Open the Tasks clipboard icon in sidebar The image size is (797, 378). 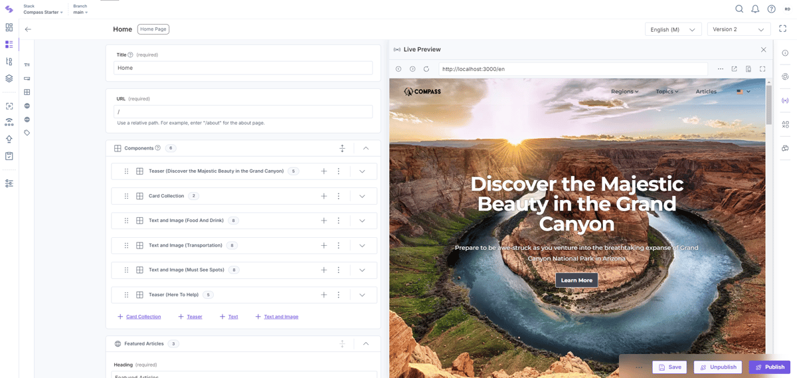pyautogui.click(x=9, y=156)
